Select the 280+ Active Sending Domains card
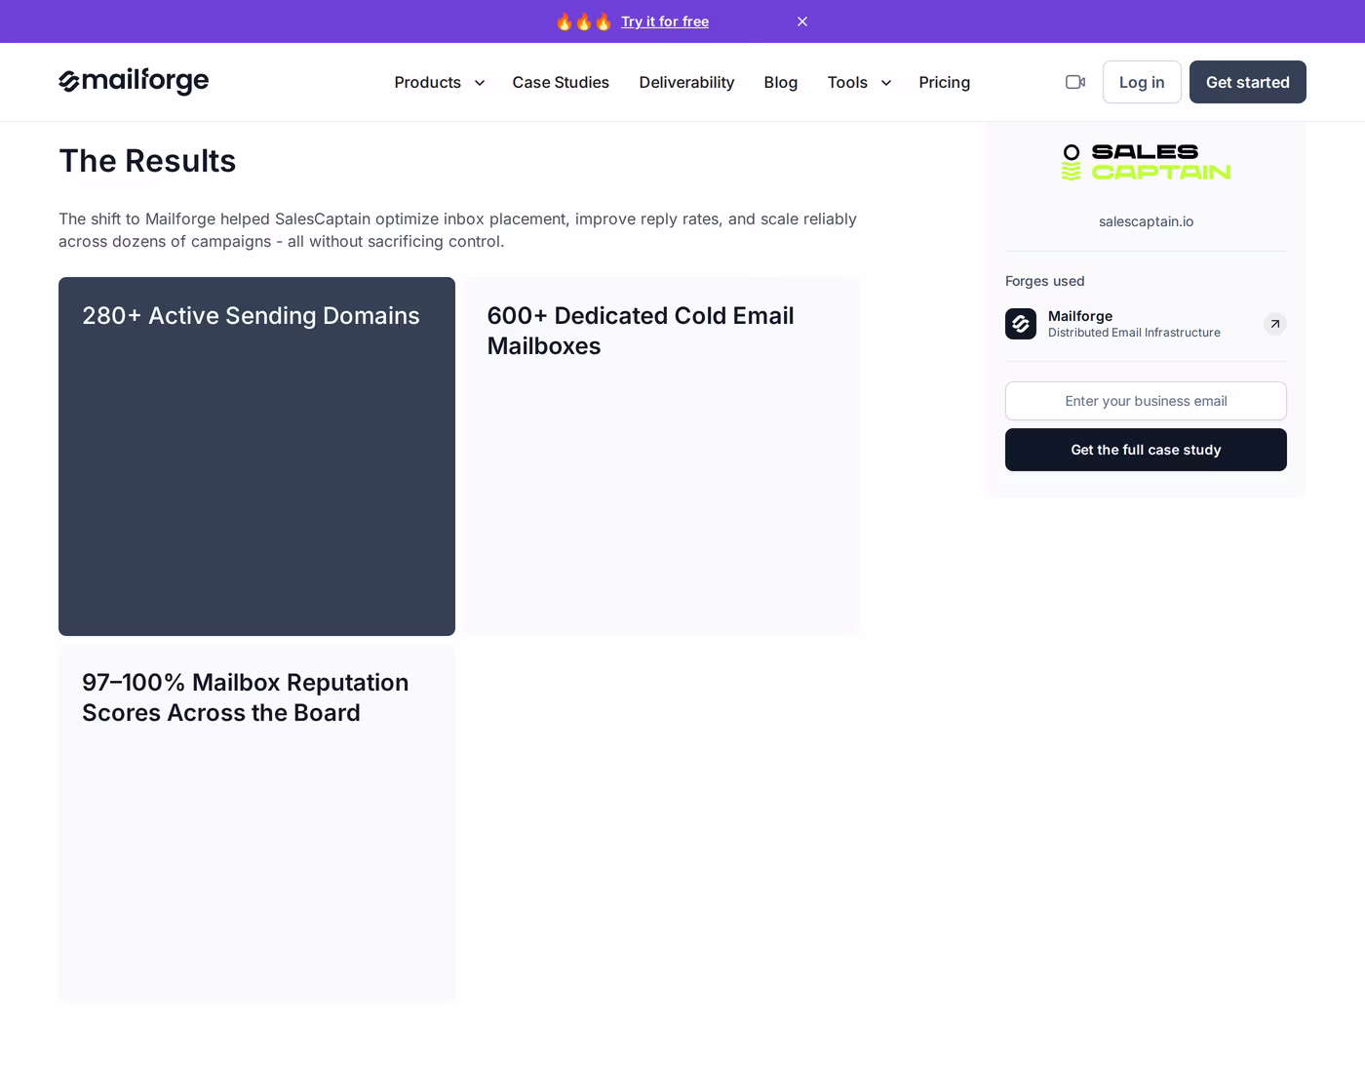The height and width of the screenshot is (1073, 1365). point(256,457)
